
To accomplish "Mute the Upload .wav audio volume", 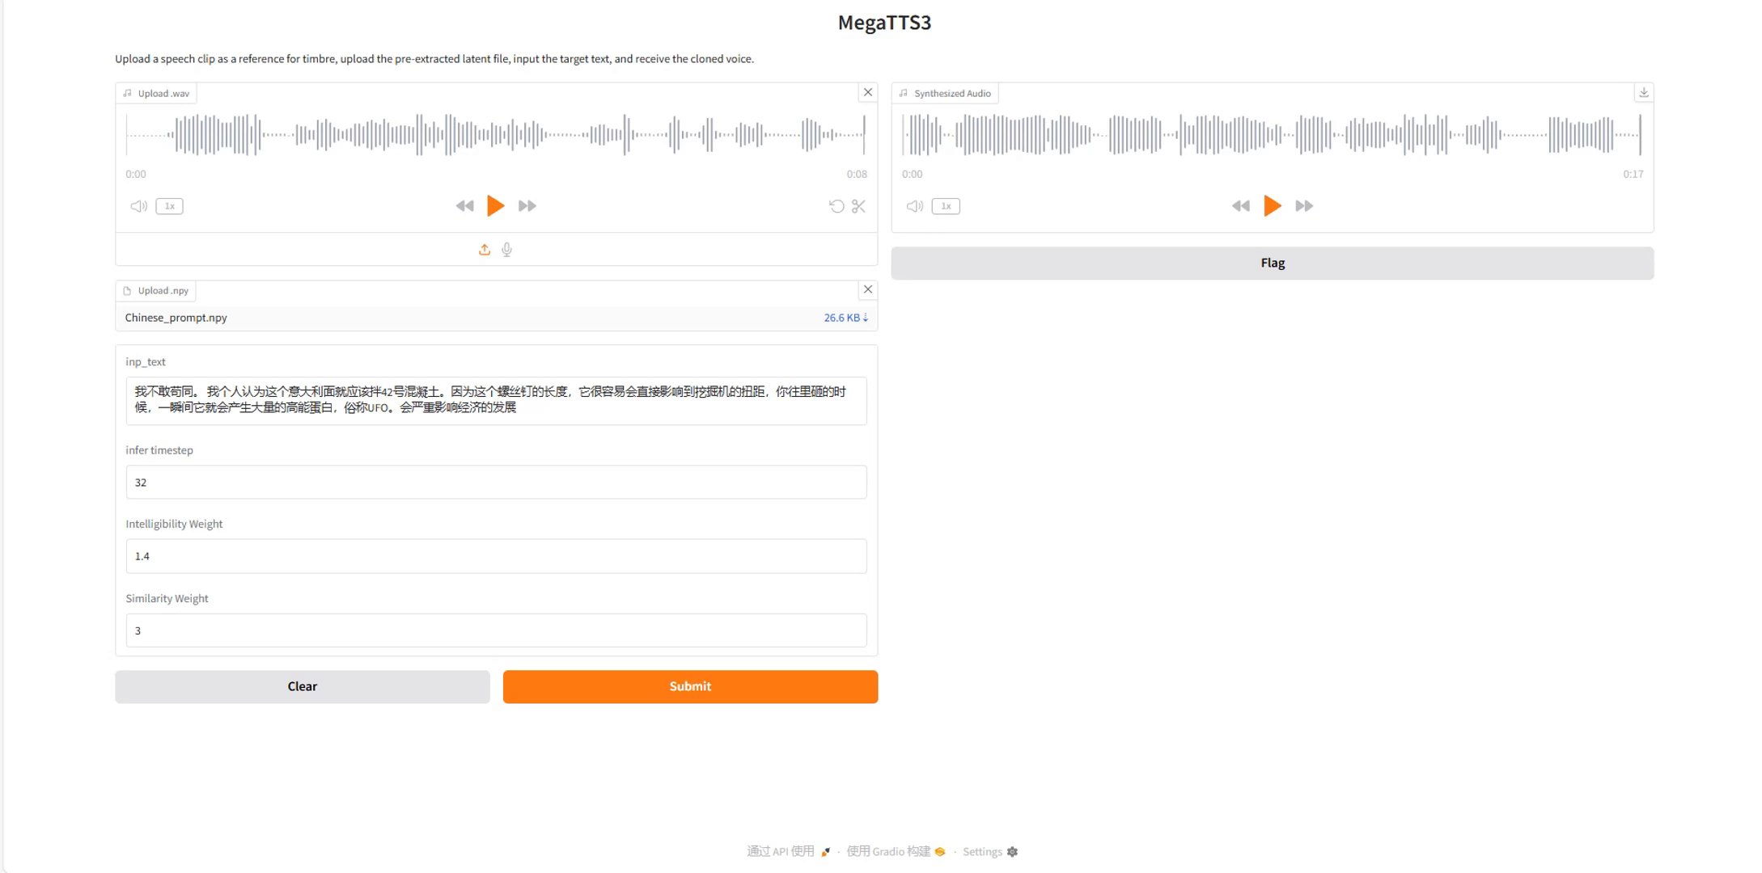I will tap(138, 206).
